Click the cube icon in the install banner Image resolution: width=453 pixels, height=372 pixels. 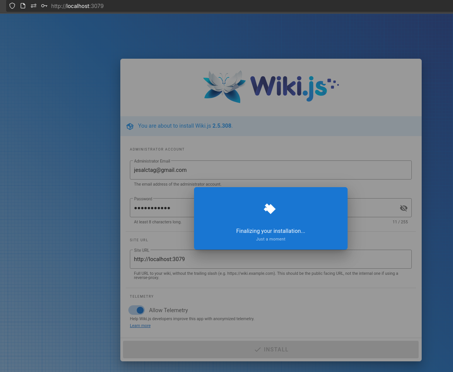[130, 126]
